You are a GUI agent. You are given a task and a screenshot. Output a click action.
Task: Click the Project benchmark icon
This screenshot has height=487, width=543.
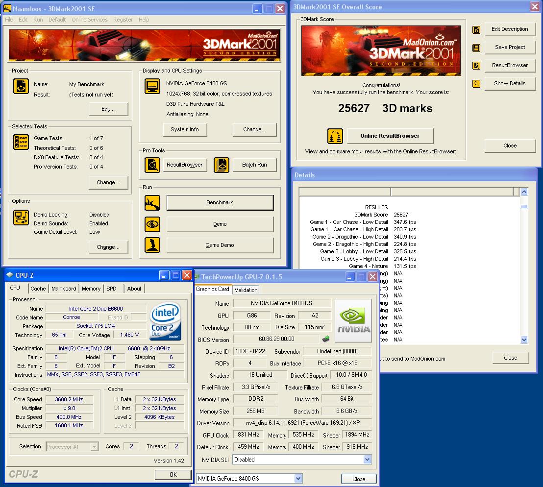point(21,86)
